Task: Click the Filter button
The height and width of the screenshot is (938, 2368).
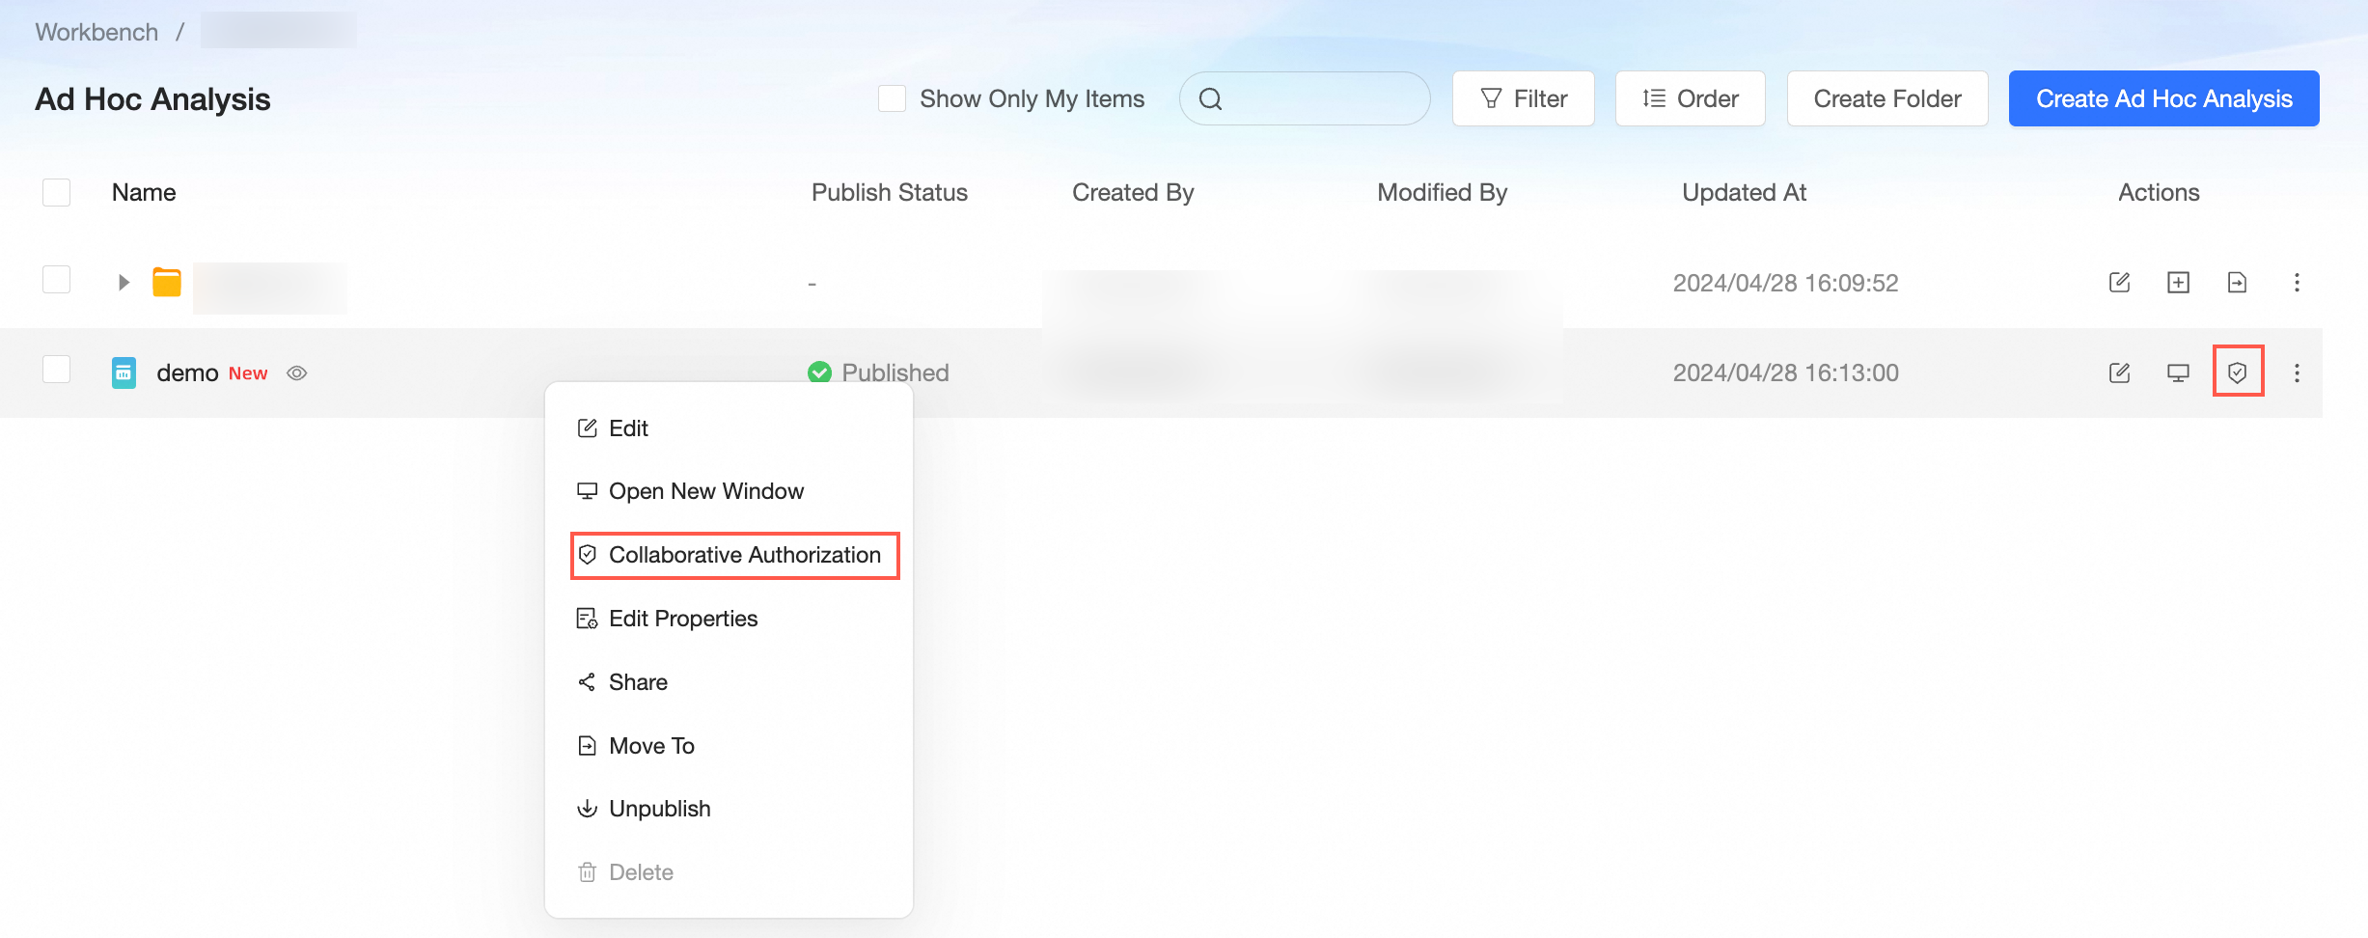Action: (1524, 98)
